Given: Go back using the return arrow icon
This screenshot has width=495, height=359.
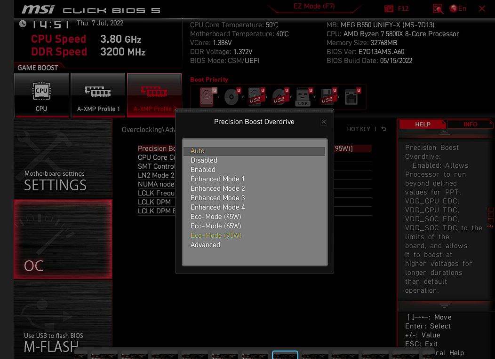Looking at the screenshot, I should pyautogui.click(x=383, y=129).
